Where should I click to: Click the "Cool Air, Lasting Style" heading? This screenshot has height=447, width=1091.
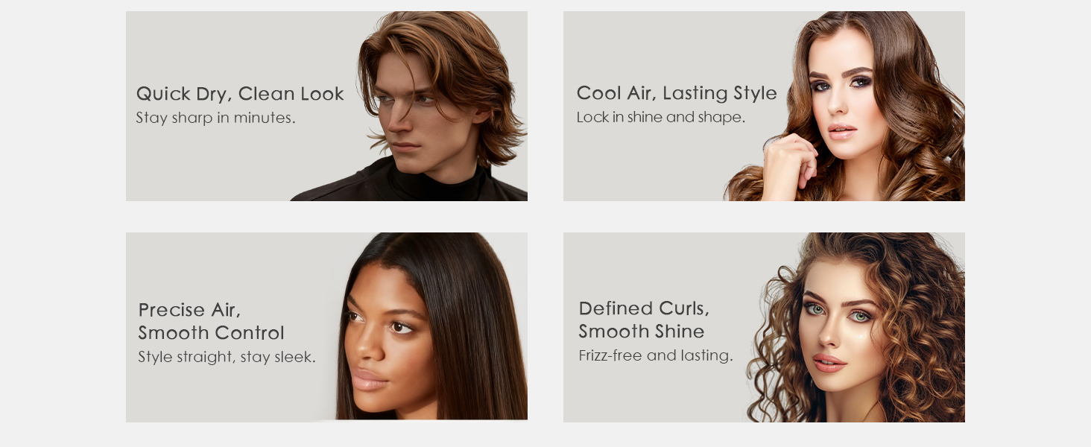[677, 93]
